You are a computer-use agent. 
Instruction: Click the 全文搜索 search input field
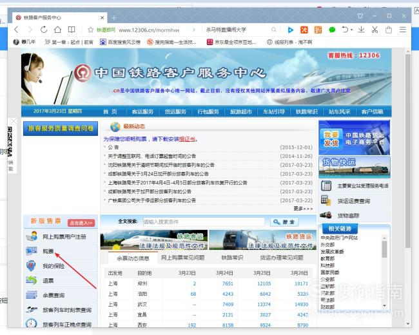[204, 222]
